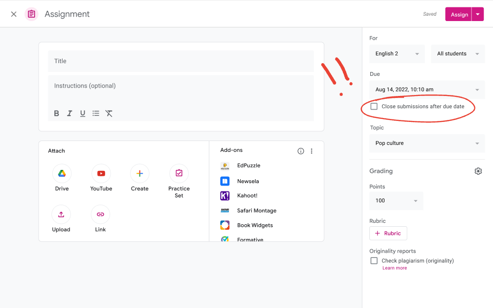Viewport: 493px width, 308px height.
Task: Underline the instructions text
Action: coord(83,114)
